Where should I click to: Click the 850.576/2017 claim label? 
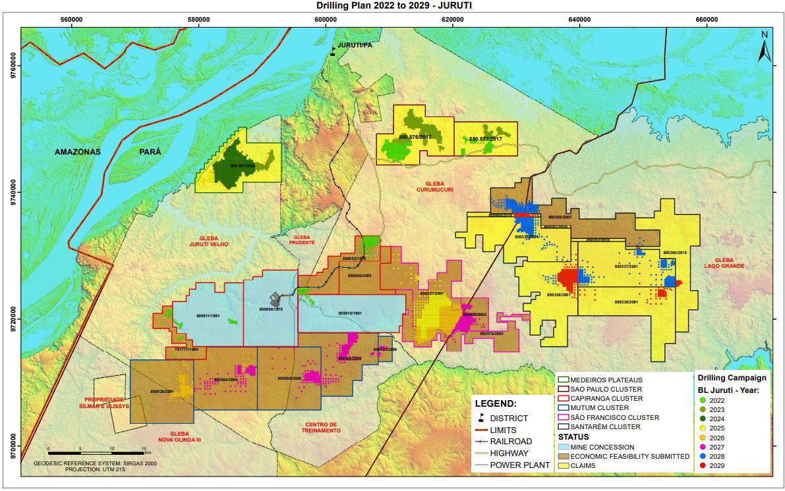click(415, 138)
